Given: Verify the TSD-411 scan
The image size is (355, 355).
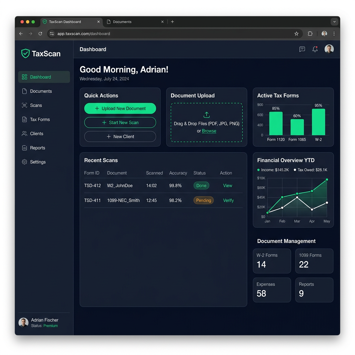Looking at the screenshot, I should [x=228, y=200].
